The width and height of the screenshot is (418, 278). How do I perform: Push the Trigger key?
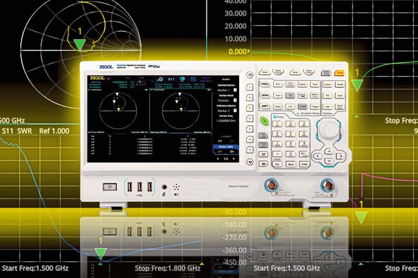coord(315,106)
